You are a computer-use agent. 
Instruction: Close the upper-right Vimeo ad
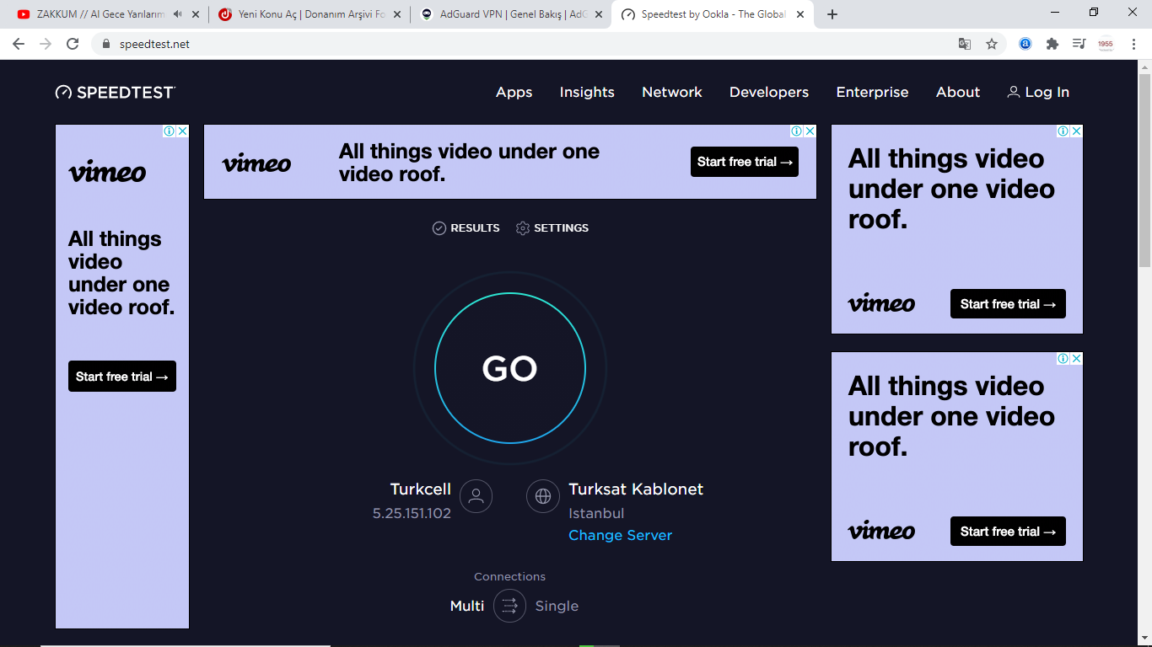(x=1076, y=131)
